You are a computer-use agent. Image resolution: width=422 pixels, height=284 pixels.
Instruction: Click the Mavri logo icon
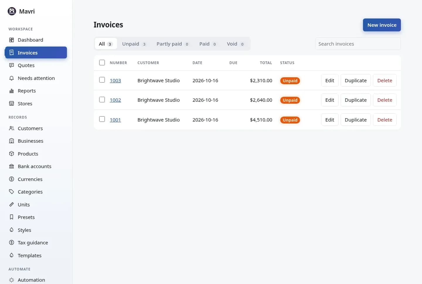12,11
